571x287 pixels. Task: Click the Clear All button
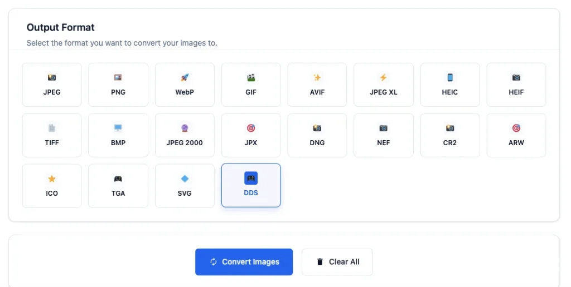pyautogui.click(x=337, y=262)
